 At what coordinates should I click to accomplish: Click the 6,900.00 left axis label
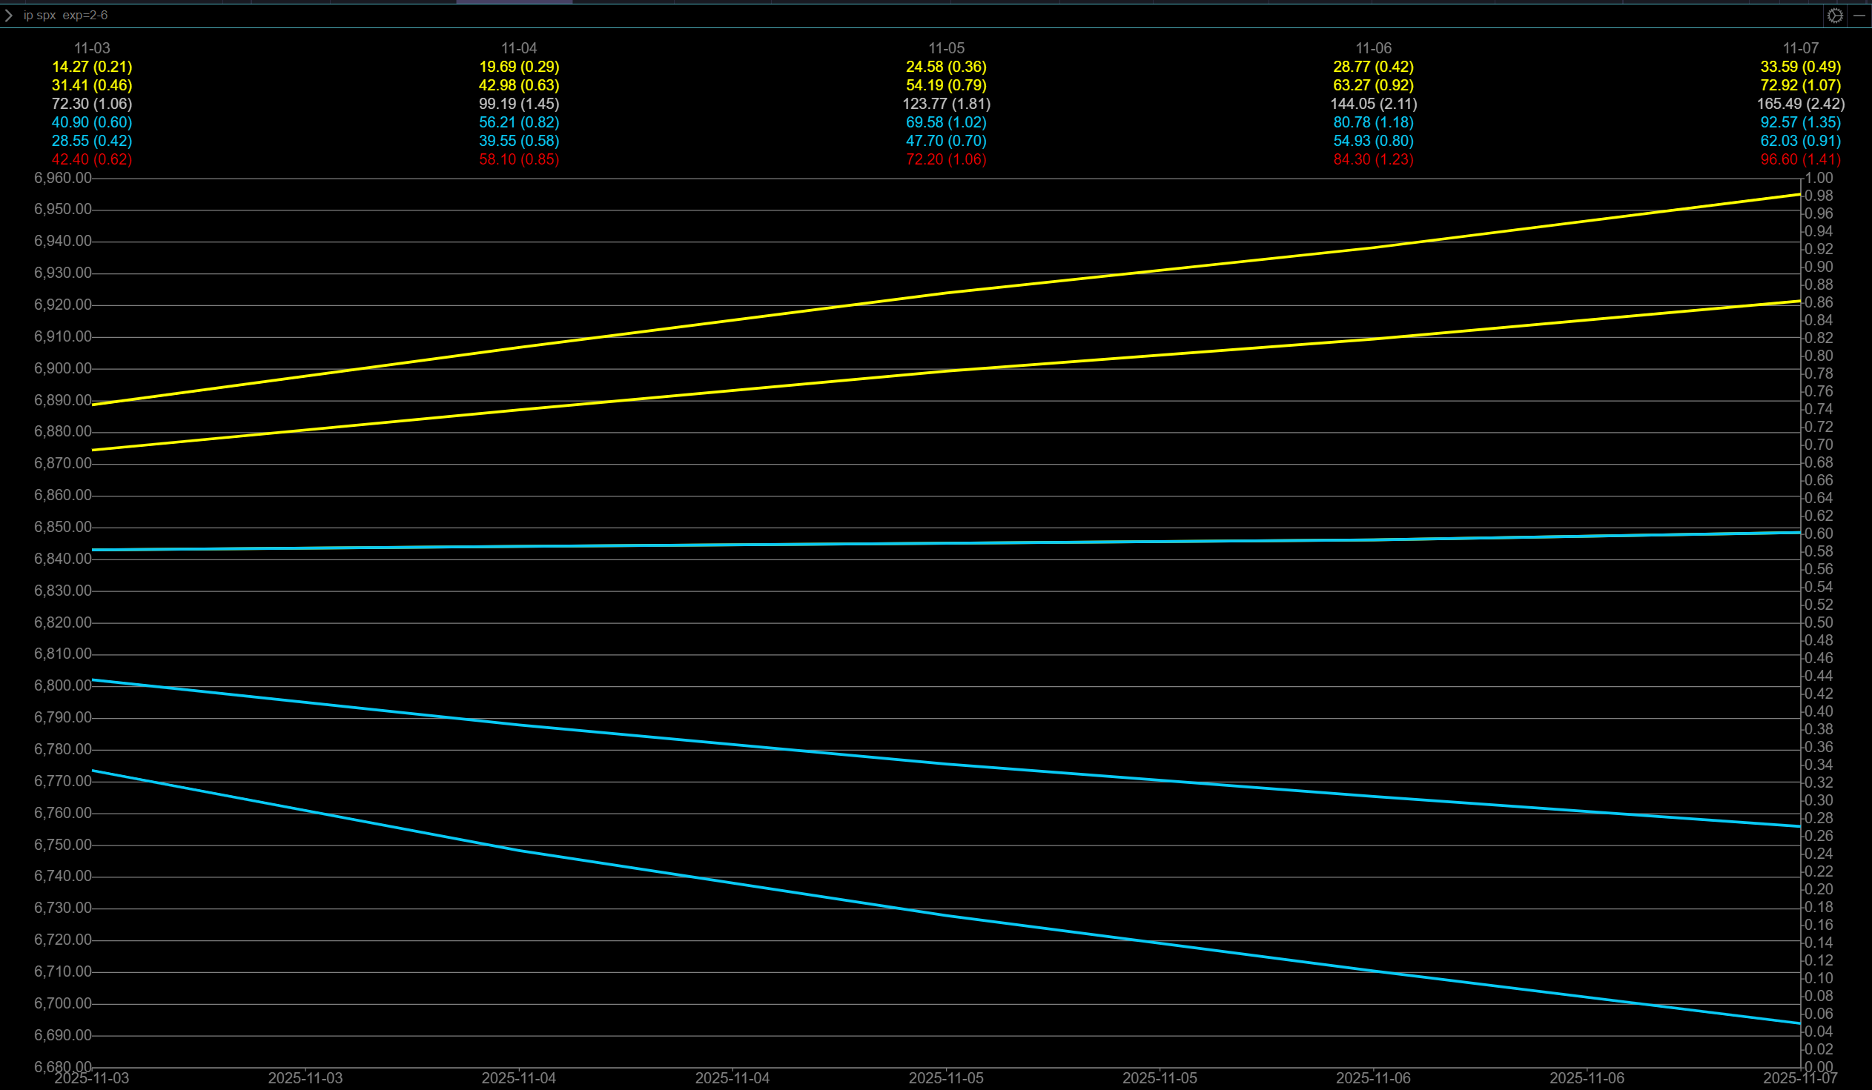[x=63, y=369]
